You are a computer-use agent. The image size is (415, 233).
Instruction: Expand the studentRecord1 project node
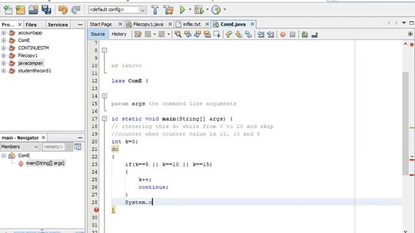(x=3, y=71)
